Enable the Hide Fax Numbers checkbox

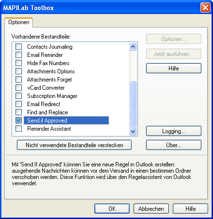19,63
